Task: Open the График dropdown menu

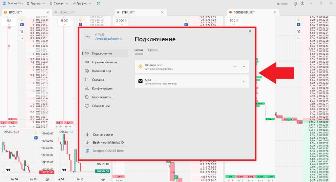Action: 82,3
